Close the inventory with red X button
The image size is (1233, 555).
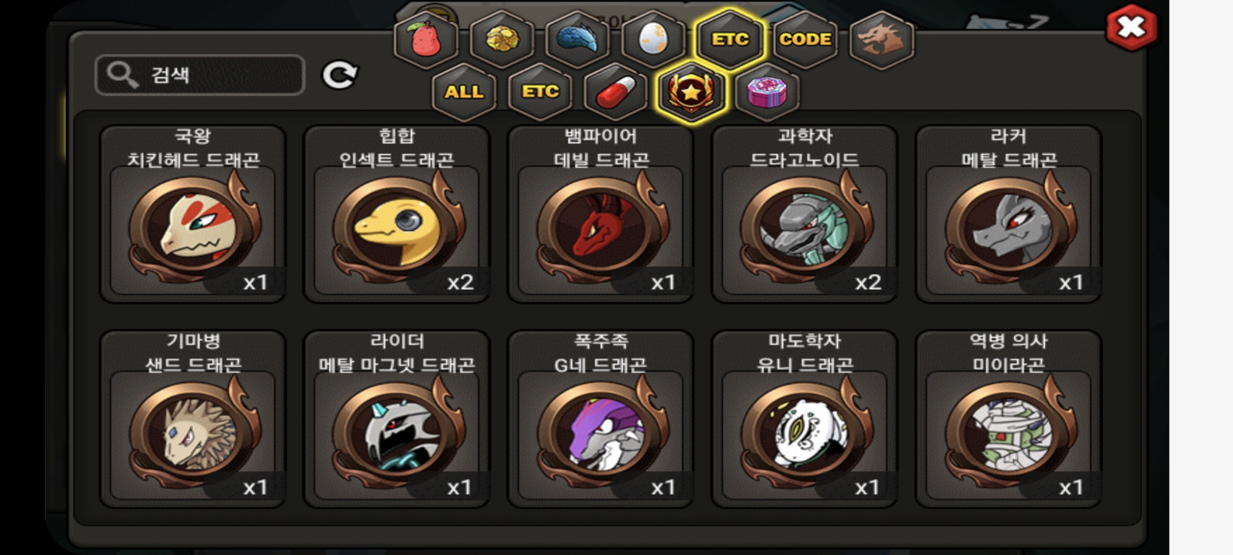(1132, 28)
